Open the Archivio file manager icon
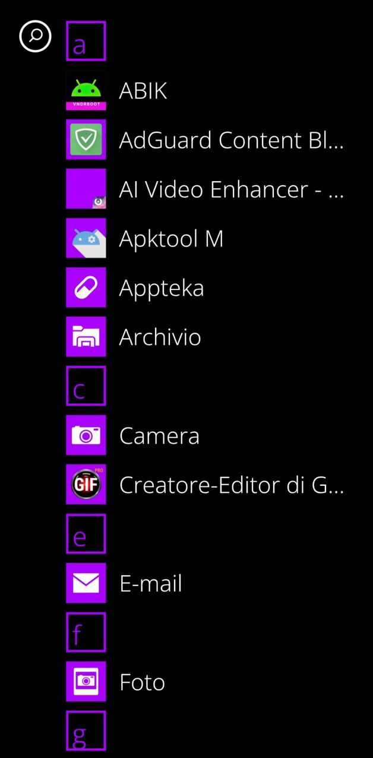Image resolution: width=373 pixels, height=758 pixels. pos(86,336)
